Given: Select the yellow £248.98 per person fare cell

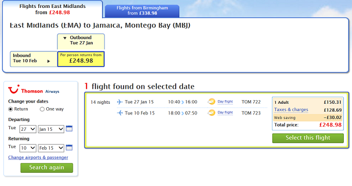Looking at the screenshot, I should pyautogui.click(x=81, y=59).
